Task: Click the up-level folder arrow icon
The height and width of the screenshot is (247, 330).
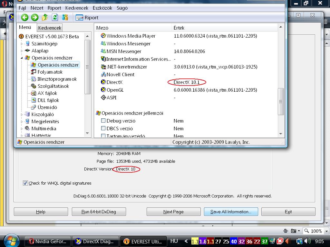Action: tap(45, 17)
